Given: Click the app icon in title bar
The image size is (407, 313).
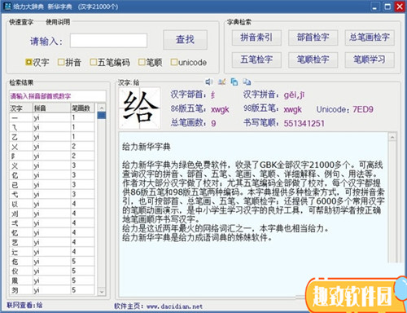Looking at the screenshot, I should point(7,6).
